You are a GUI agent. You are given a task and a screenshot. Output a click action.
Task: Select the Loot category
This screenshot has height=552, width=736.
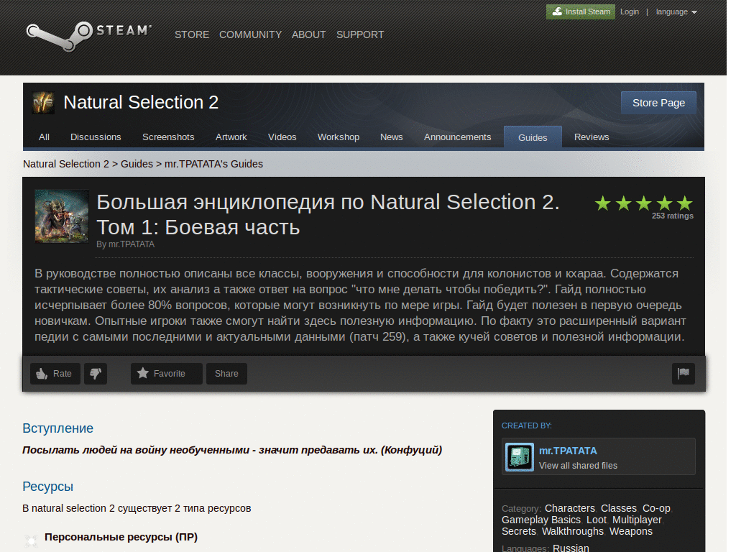pyautogui.click(x=596, y=520)
